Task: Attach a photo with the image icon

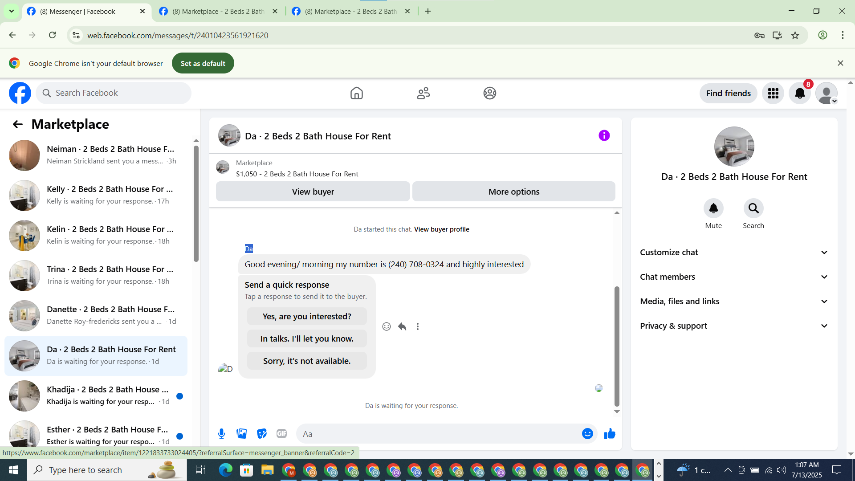Action: [241, 433]
